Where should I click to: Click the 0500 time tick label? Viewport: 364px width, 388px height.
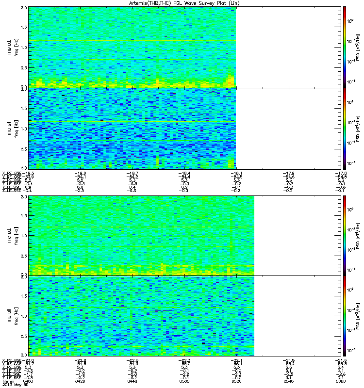pos(184,381)
